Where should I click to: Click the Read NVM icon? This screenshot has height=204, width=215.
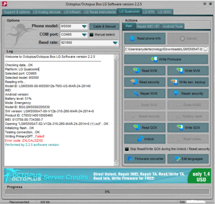(x=137, y=70)
